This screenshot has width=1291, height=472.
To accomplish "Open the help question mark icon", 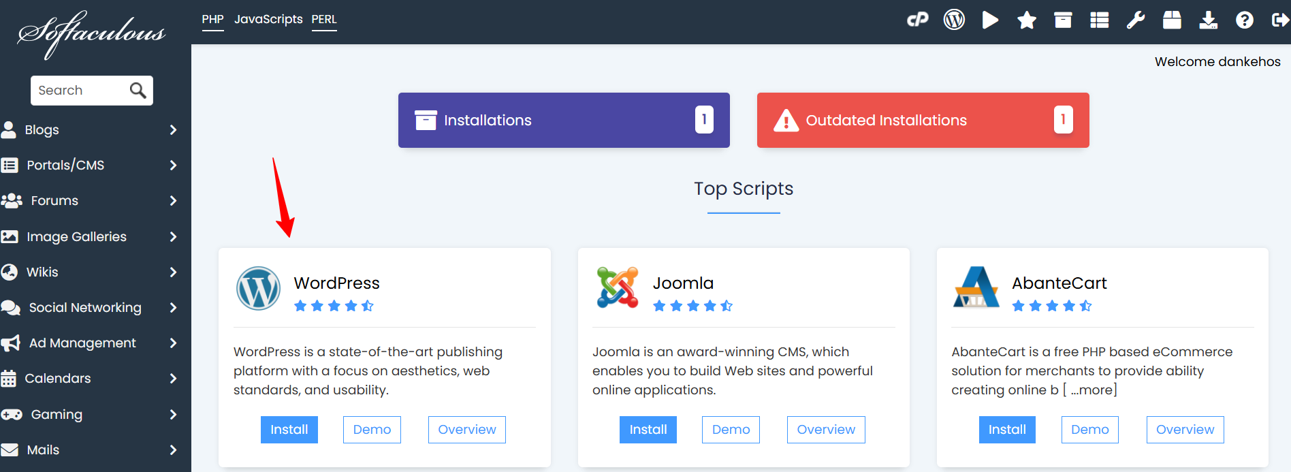I will pos(1245,20).
